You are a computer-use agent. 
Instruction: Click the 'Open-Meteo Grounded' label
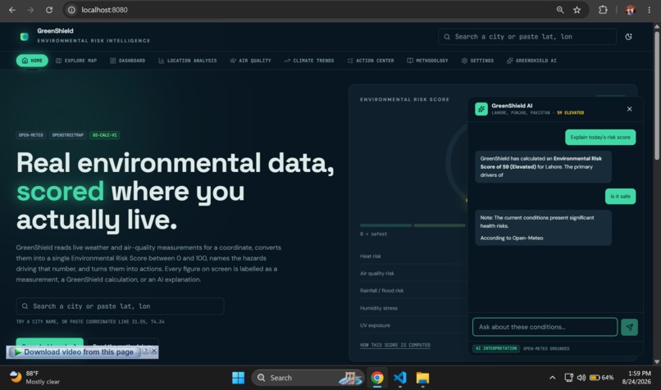pyautogui.click(x=546, y=349)
